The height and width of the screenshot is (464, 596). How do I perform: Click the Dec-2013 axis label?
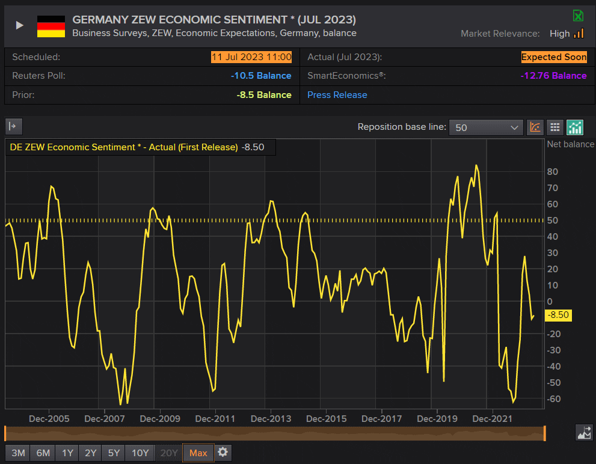[x=271, y=419]
